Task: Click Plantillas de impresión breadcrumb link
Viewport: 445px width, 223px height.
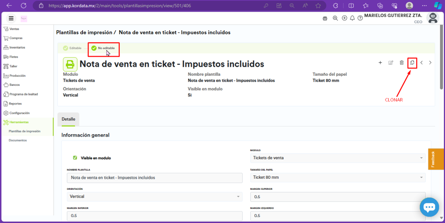Action: [84, 32]
